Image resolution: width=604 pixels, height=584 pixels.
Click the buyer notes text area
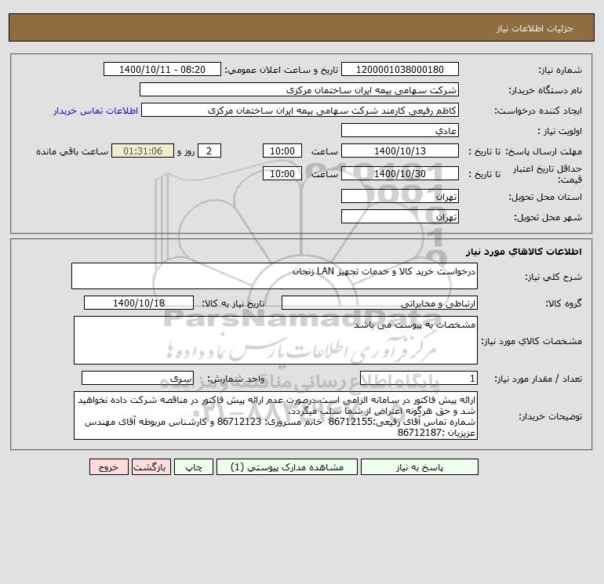pyautogui.click(x=275, y=415)
